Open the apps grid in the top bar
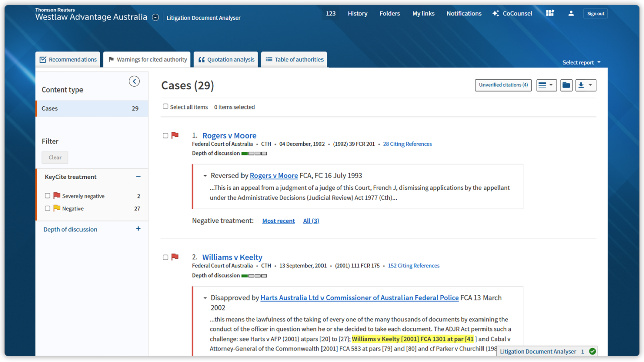Image resolution: width=644 pixels, height=362 pixels. click(549, 13)
